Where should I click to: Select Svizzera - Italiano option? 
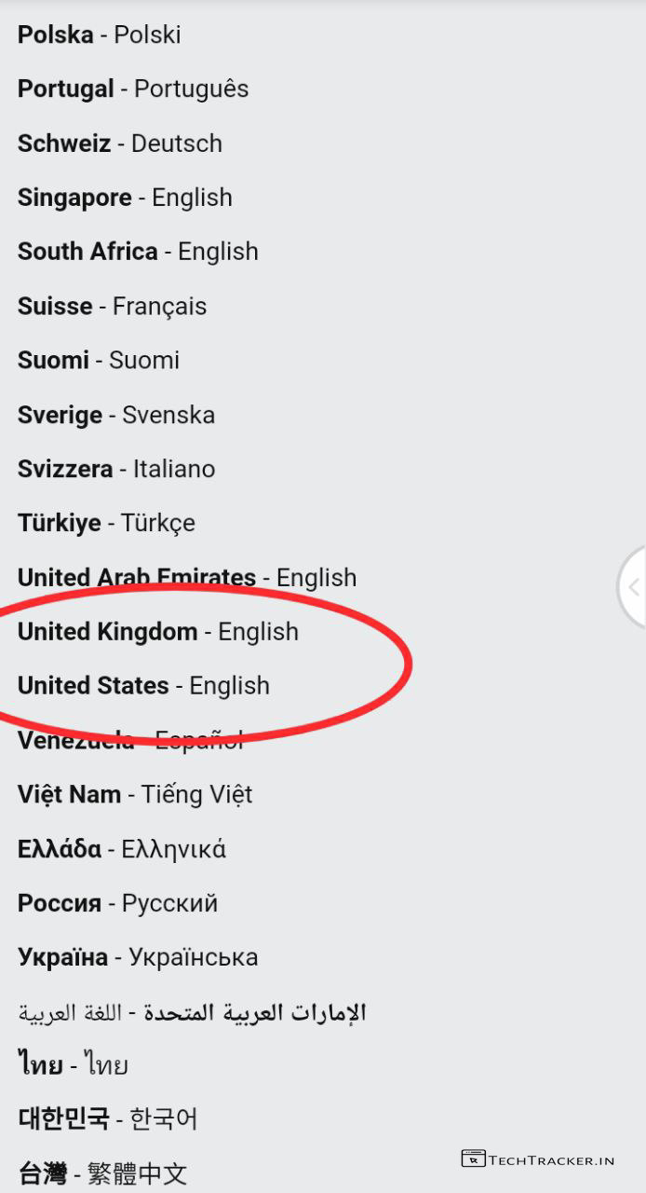[x=116, y=469]
